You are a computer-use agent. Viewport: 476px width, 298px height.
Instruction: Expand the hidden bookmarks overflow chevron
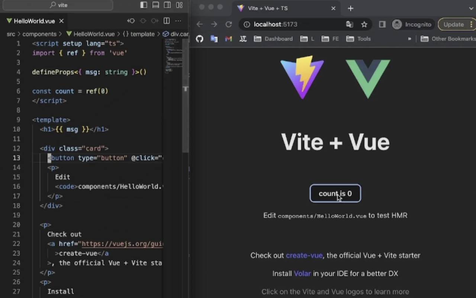pos(409,39)
